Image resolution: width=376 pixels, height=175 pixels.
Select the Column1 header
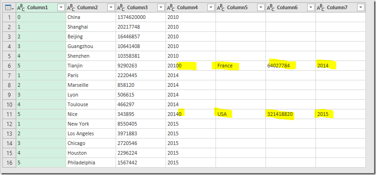tap(41, 8)
